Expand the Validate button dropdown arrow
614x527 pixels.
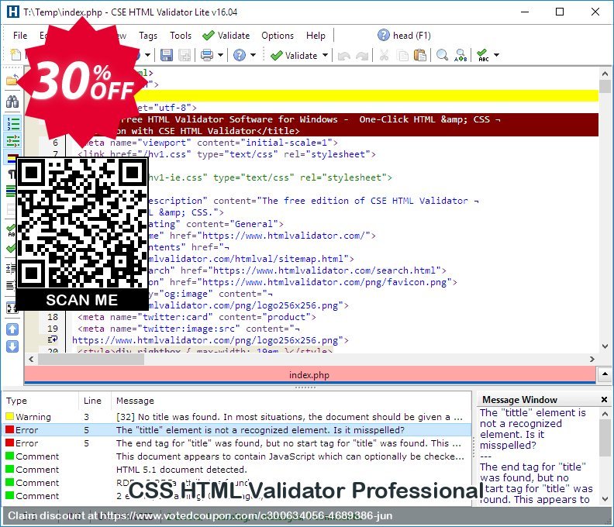tap(325, 55)
